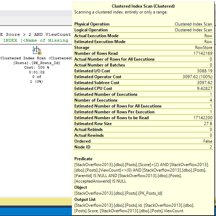This screenshot has height=216, width=216.
Task: Click the tooltip title Clustered Index Scan (Clustered)
Action: 143,6
